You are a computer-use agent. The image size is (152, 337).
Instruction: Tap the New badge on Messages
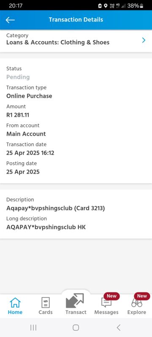(x=111, y=296)
